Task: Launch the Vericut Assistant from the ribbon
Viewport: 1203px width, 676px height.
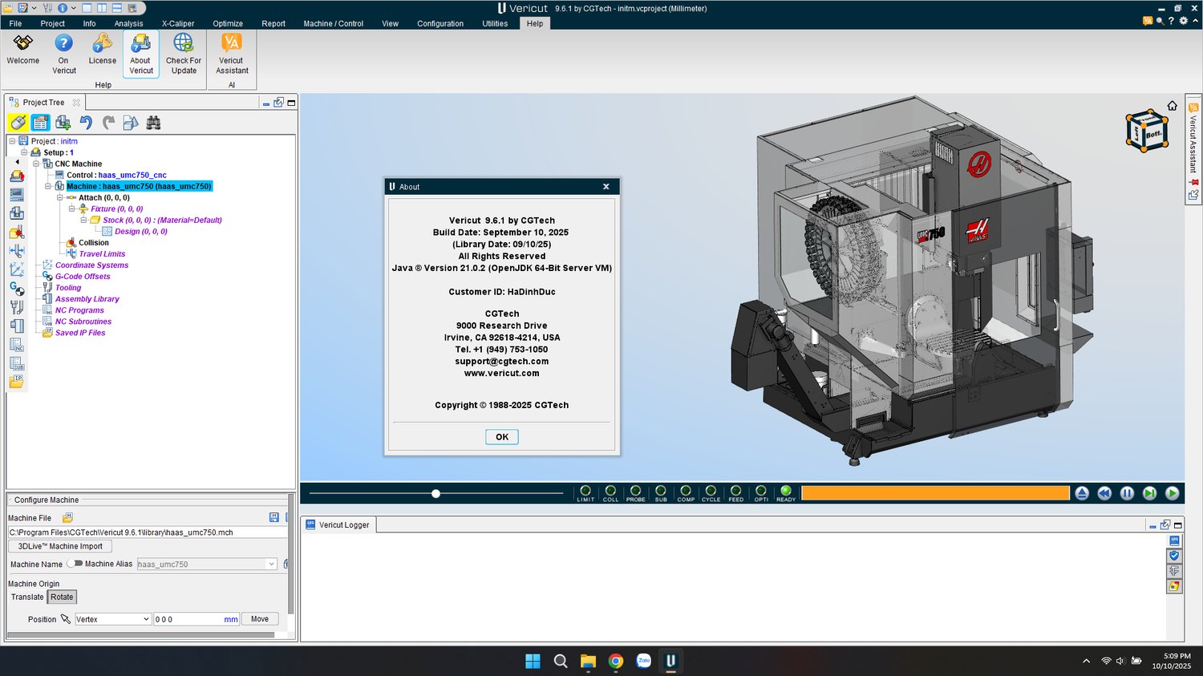Action: 232,54
